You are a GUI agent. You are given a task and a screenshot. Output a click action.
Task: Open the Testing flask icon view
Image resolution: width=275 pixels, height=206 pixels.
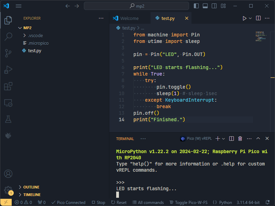8,119
